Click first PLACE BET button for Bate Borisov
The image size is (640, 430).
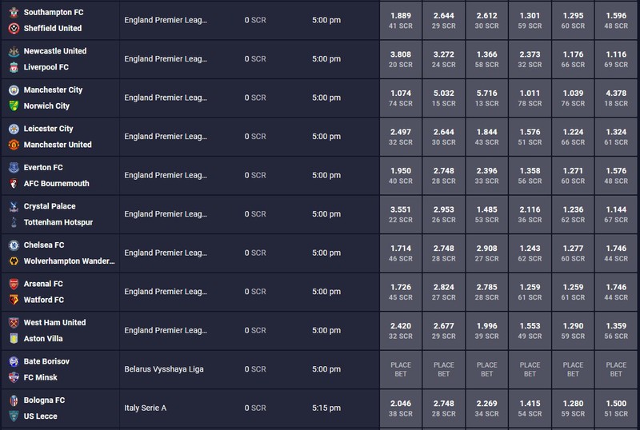click(401, 369)
